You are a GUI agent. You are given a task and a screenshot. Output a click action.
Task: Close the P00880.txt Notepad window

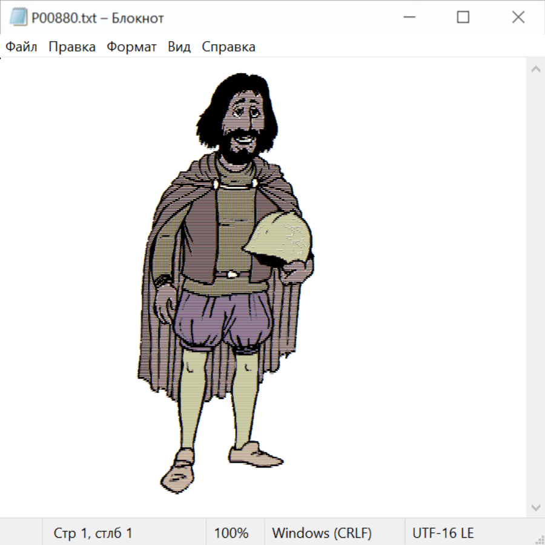pyautogui.click(x=518, y=18)
